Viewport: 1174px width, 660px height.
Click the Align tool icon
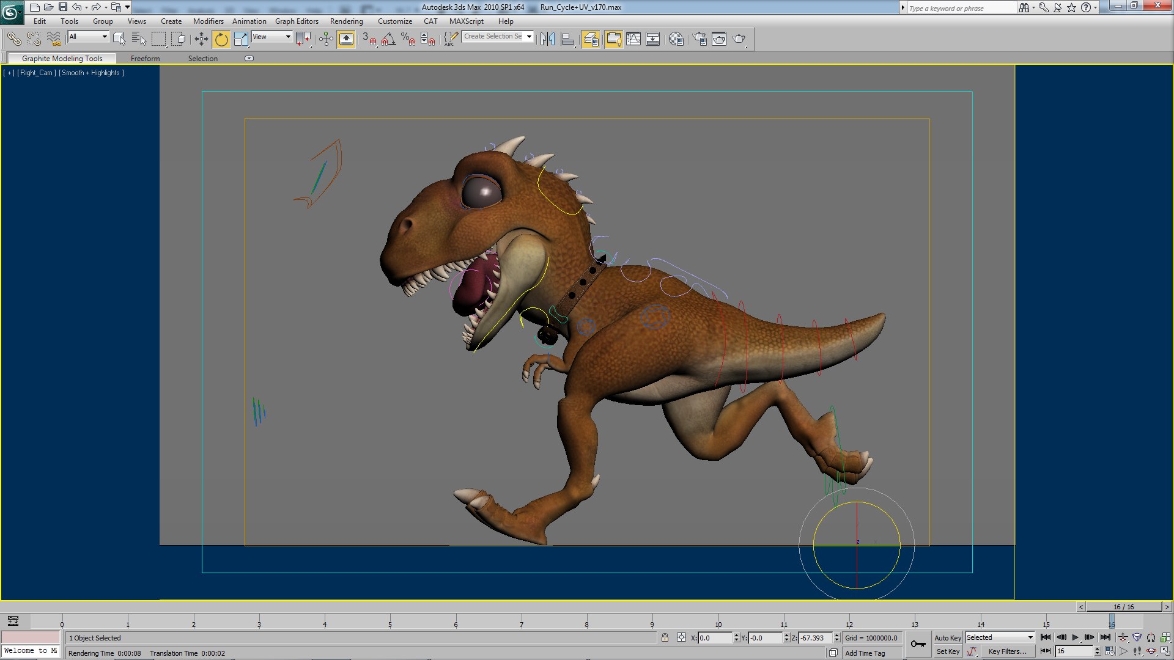(x=567, y=39)
